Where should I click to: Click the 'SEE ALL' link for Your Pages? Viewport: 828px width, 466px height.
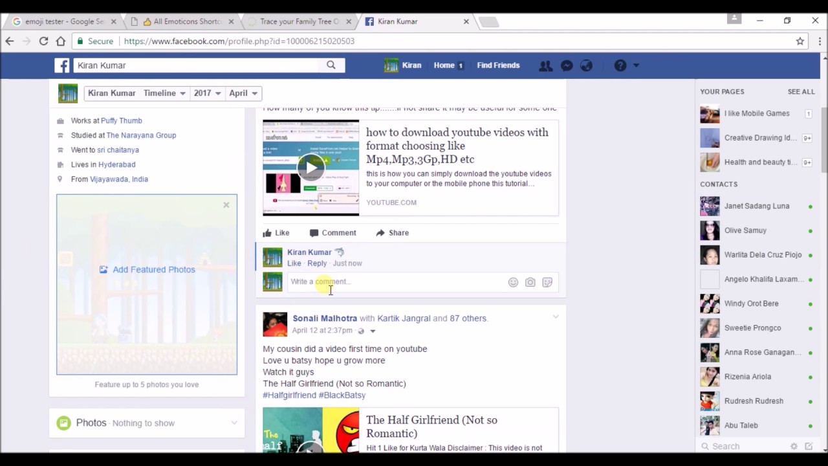click(x=801, y=91)
